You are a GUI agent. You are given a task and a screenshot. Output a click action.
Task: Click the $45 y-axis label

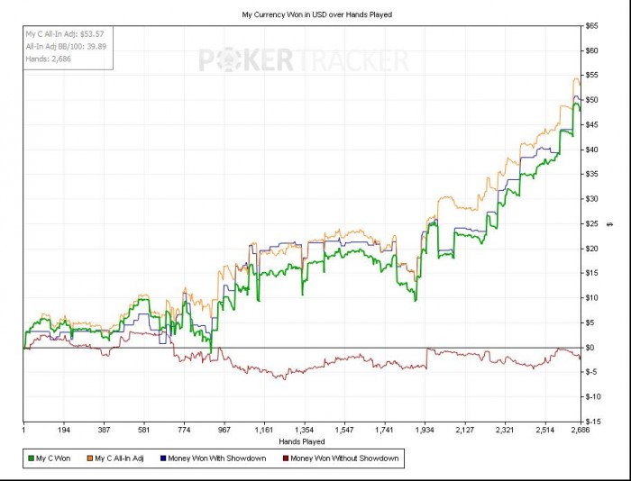[x=591, y=124]
